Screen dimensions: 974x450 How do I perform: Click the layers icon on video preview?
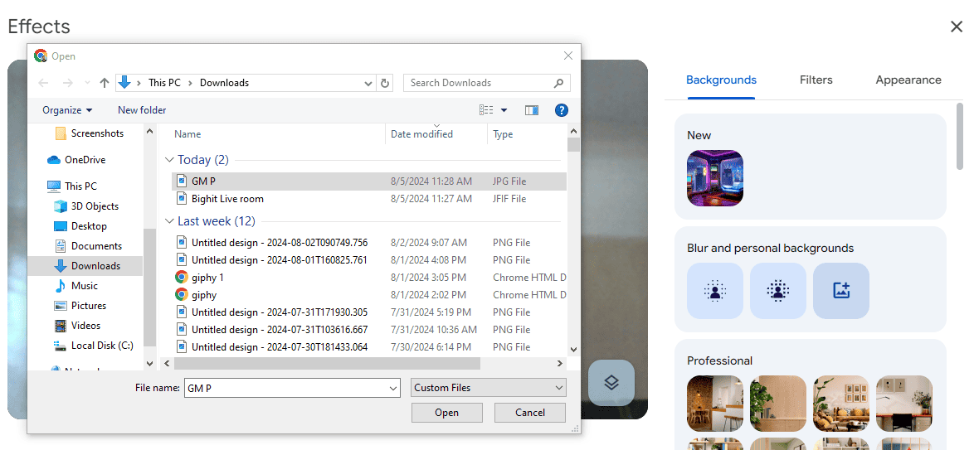pos(611,383)
